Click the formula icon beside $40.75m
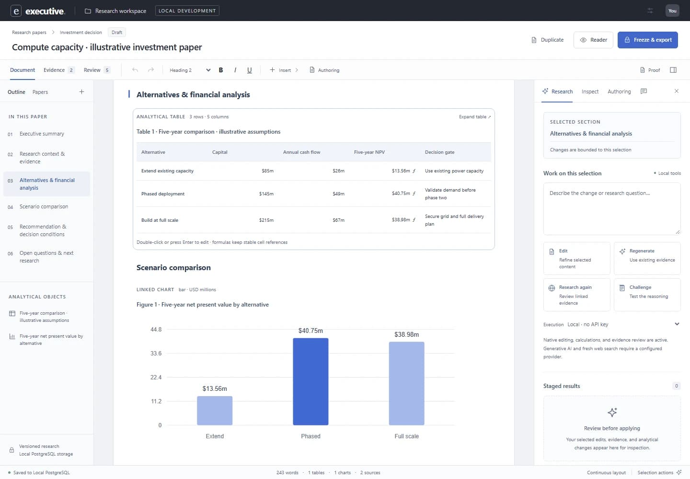 click(x=414, y=194)
